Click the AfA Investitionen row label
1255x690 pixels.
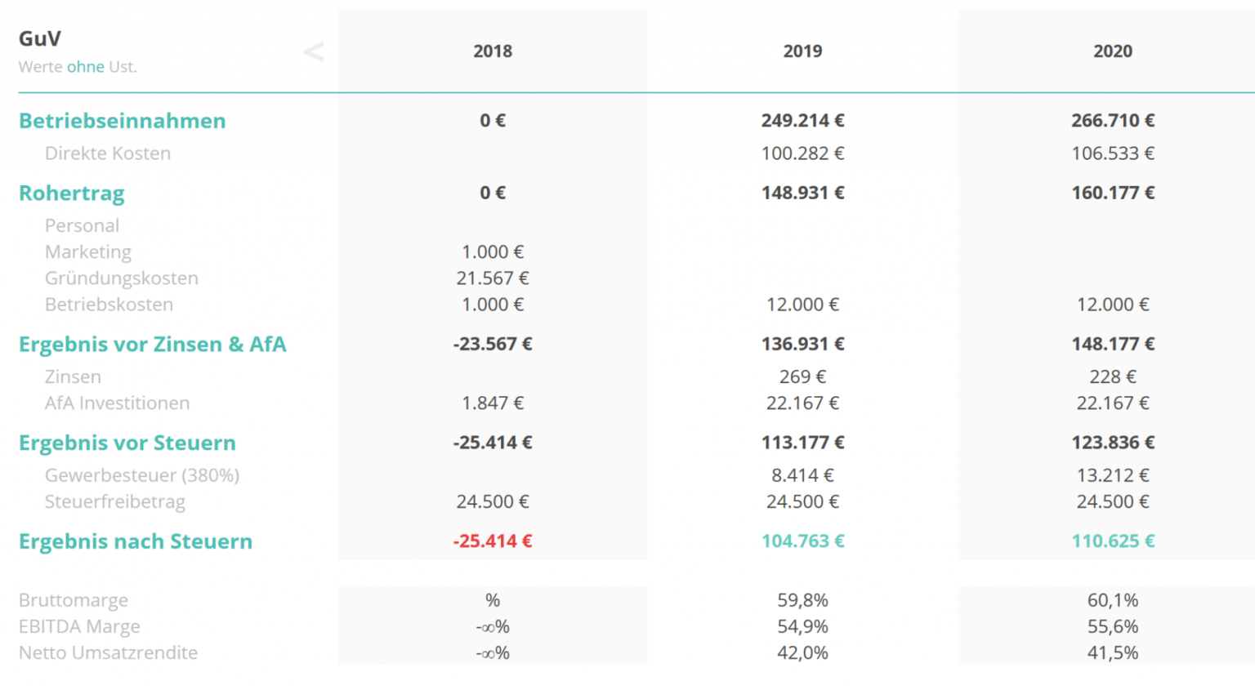tap(118, 403)
